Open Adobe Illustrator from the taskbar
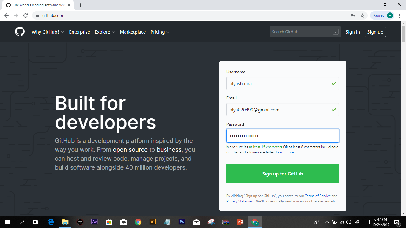406x228 pixels. [x=152, y=222]
